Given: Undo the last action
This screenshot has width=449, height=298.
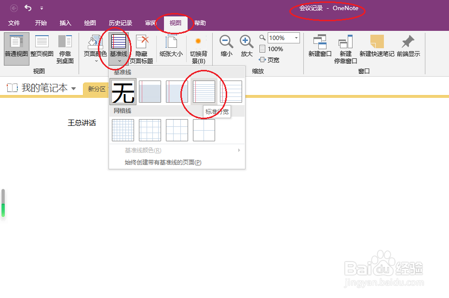Looking at the screenshot, I should coord(28,8).
